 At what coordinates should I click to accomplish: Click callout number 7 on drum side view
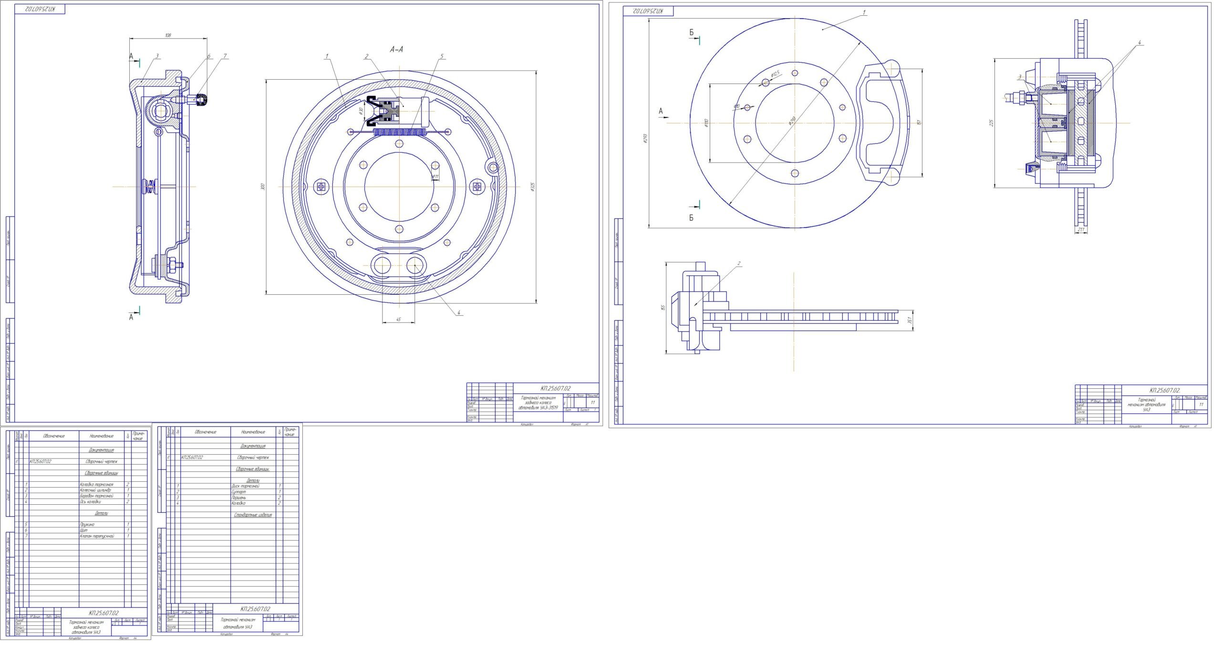click(225, 56)
